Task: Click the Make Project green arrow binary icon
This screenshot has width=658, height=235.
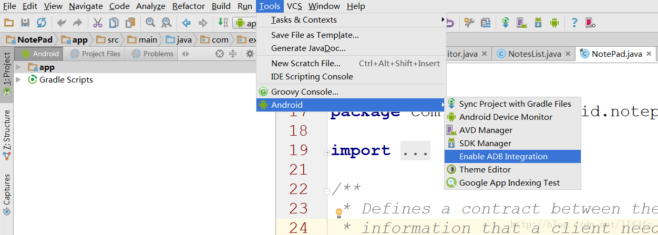Action: pos(223,23)
